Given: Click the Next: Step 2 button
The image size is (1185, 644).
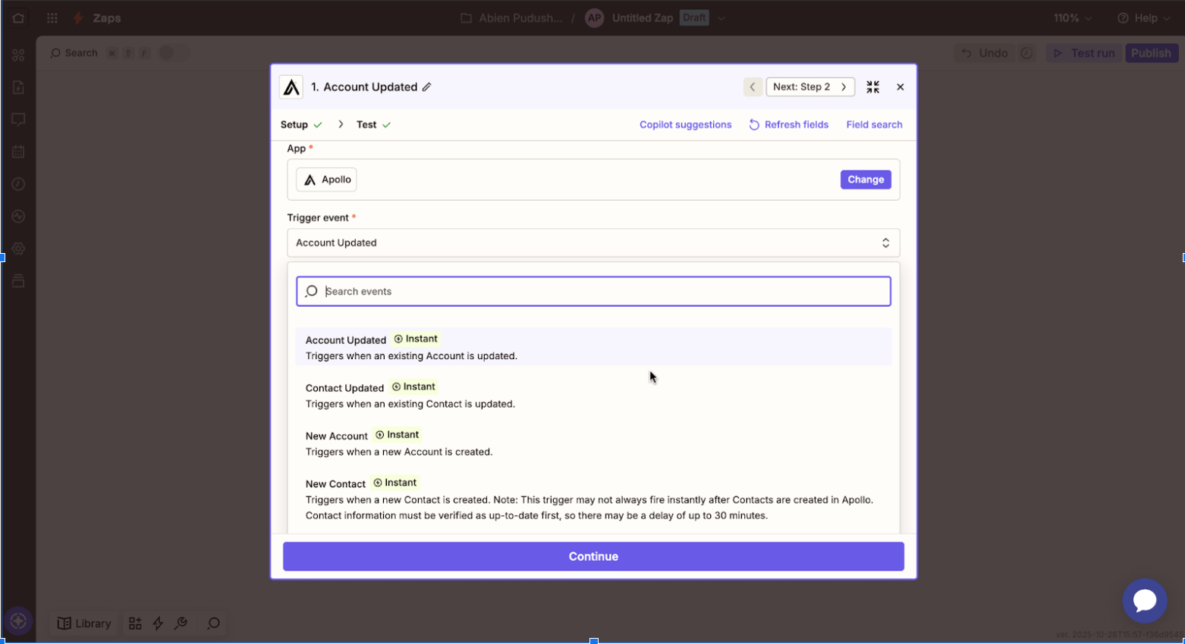Looking at the screenshot, I should (x=810, y=87).
